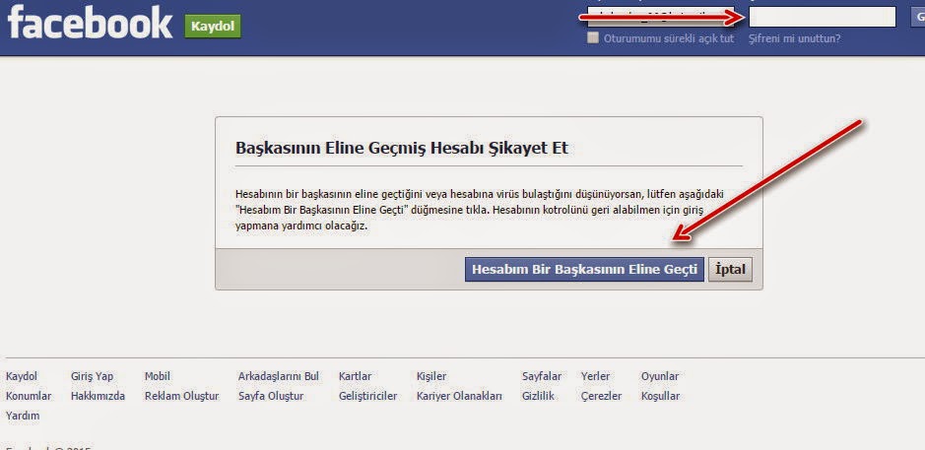Check the Oturumumu sürekli açık tut checkbox

tap(592, 38)
